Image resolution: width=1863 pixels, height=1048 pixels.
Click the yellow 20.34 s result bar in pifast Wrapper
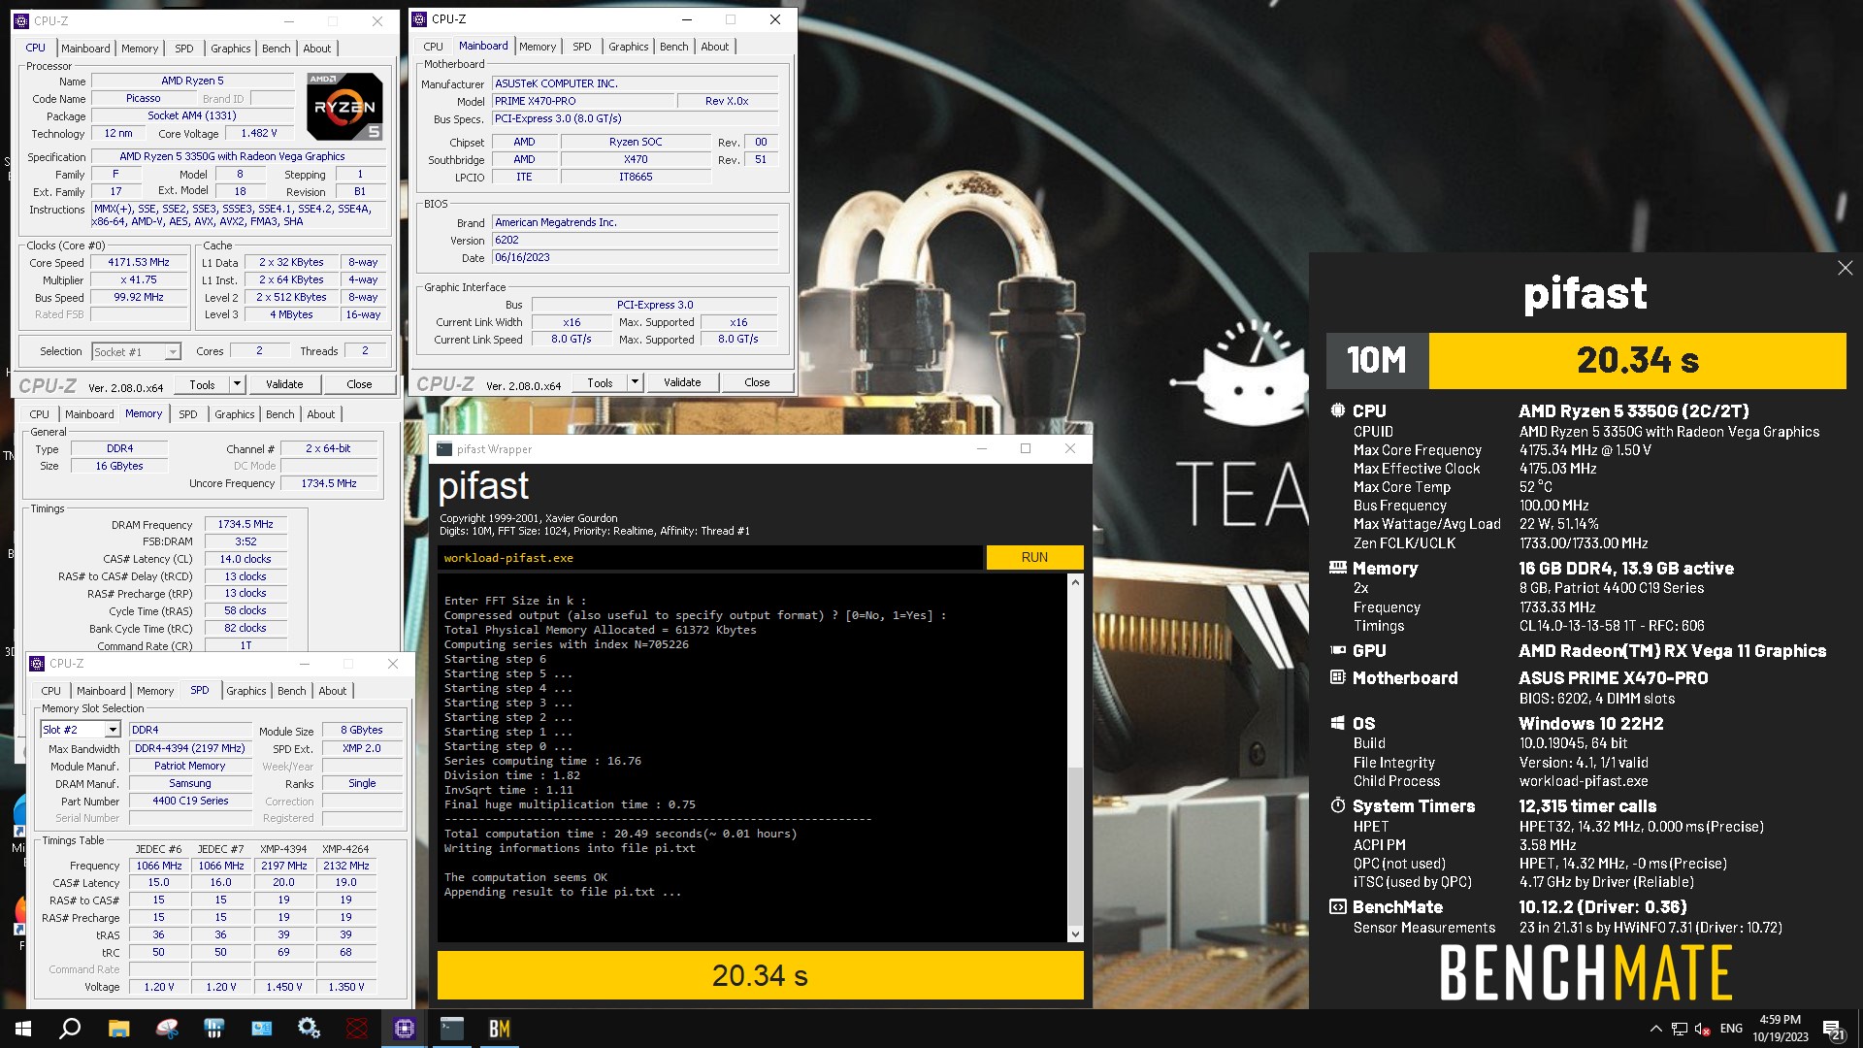(x=760, y=975)
